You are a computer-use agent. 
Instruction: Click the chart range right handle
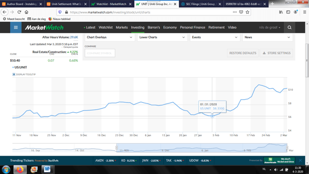pyautogui.click(x=287, y=148)
